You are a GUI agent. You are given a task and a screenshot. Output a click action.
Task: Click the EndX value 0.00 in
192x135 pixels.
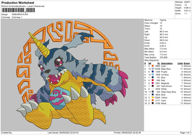pos(163,43)
